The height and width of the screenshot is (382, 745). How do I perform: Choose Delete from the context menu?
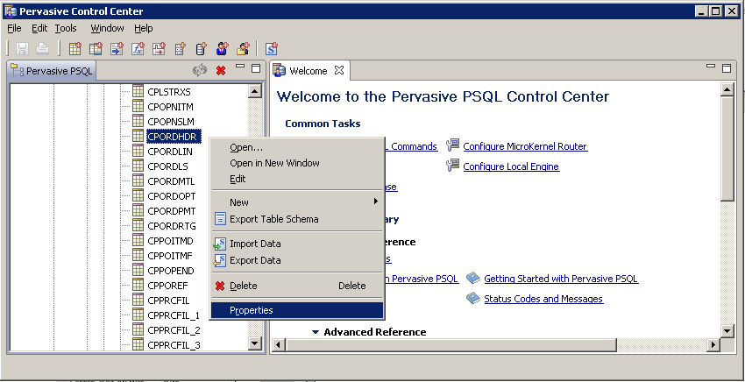click(x=297, y=286)
